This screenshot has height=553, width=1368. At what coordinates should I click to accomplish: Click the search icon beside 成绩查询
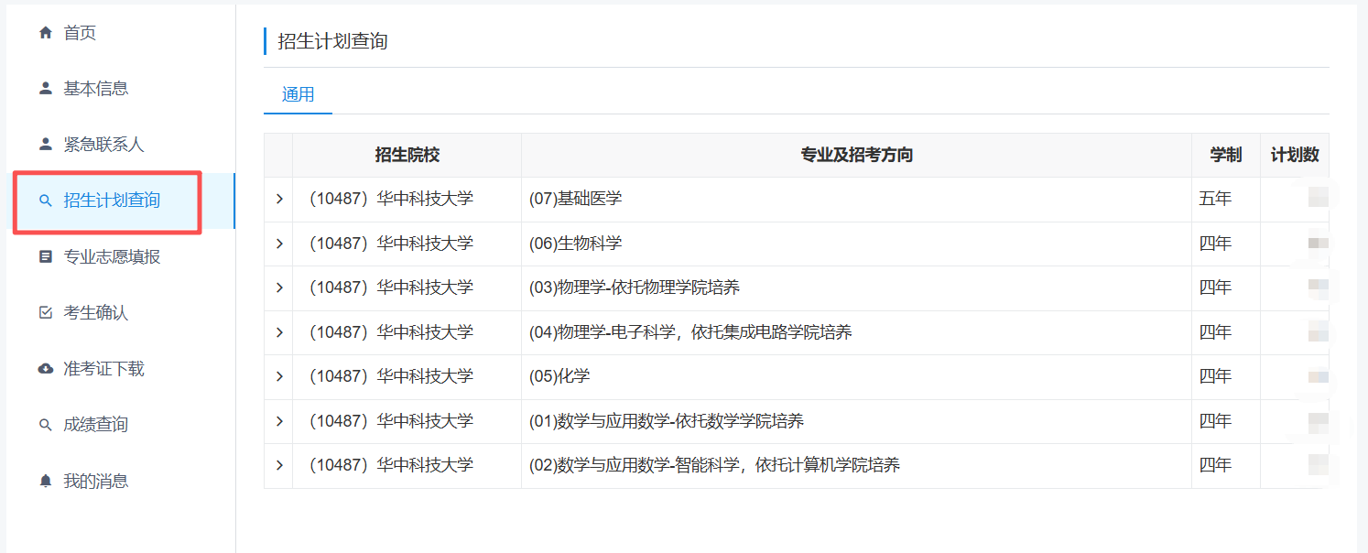46,425
